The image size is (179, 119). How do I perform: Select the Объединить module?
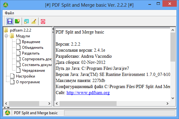click(33, 48)
